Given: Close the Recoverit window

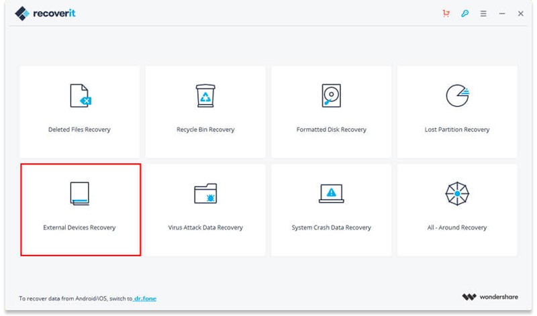Looking at the screenshot, I should point(521,13).
